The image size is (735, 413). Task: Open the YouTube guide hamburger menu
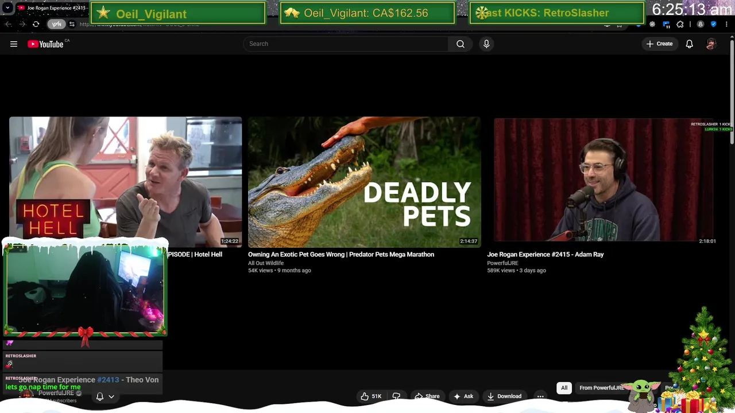click(x=14, y=44)
